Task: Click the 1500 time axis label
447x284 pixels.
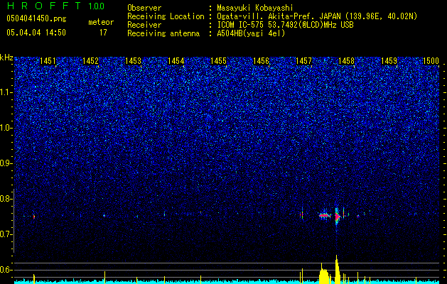Action: pyautogui.click(x=431, y=60)
